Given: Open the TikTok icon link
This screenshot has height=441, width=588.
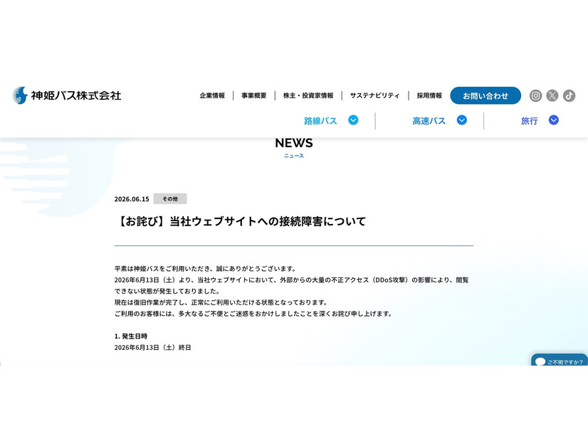Looking at the screenshot, I should [569, 95].
